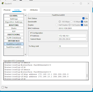Viewport: 93px width, 92px height.
Task: Enable the Top checkbox
Action: click(3, 87)
